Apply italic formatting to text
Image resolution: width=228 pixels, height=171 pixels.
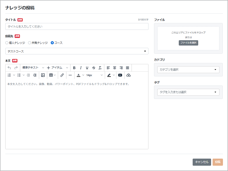(81, 68)
